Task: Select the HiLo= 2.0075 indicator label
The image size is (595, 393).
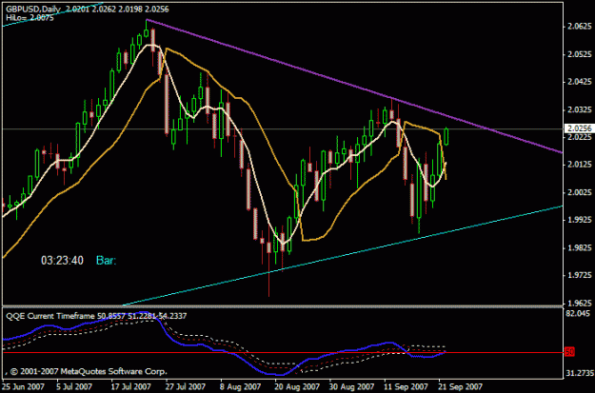Action: pos(30,17)
